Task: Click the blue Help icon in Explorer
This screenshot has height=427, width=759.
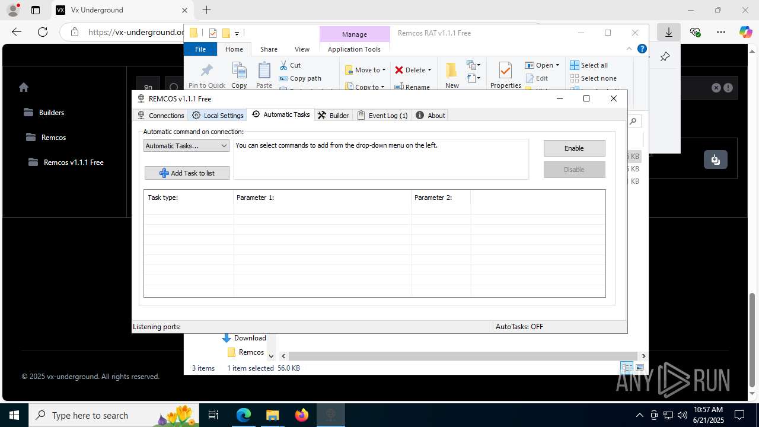Action: click(x=642, y=49)
